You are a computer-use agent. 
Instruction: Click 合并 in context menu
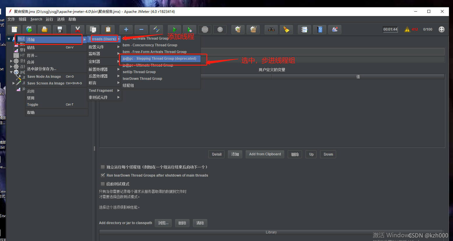[57, 62]
